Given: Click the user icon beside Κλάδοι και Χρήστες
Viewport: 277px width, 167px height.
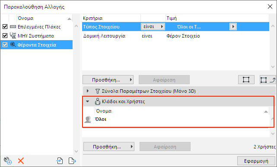Looking at the screenshot, I should pyautogui.click(x=98, y=101).
